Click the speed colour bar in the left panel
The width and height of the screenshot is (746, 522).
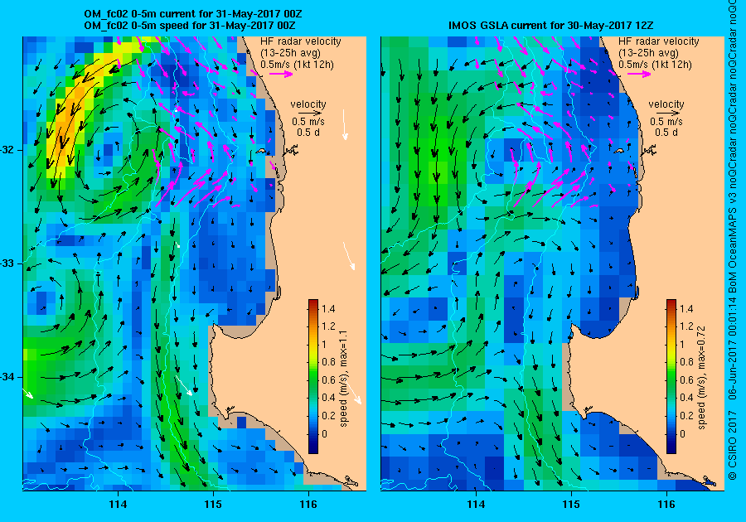pos(313,376)
